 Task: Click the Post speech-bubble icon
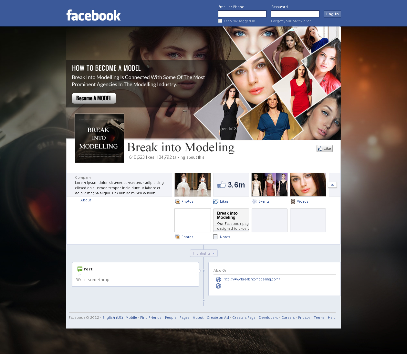(x=80, y=269)
